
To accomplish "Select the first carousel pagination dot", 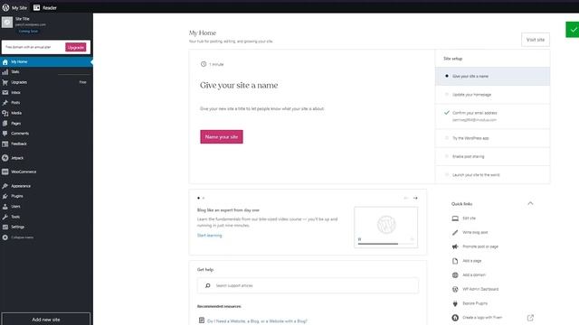I will click(x=199, y=199).
